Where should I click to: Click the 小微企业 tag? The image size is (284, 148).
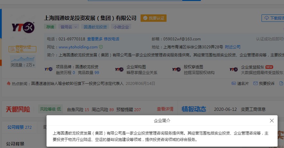click(x=121, y=27)
